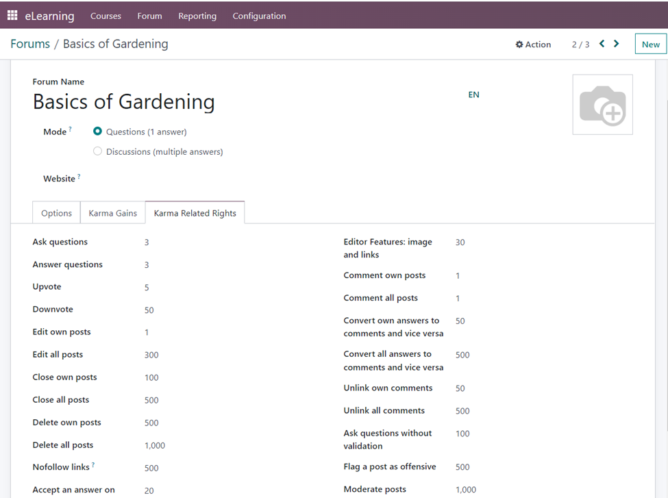
Task: Go to previous record arrow
Action: point(602,44)
